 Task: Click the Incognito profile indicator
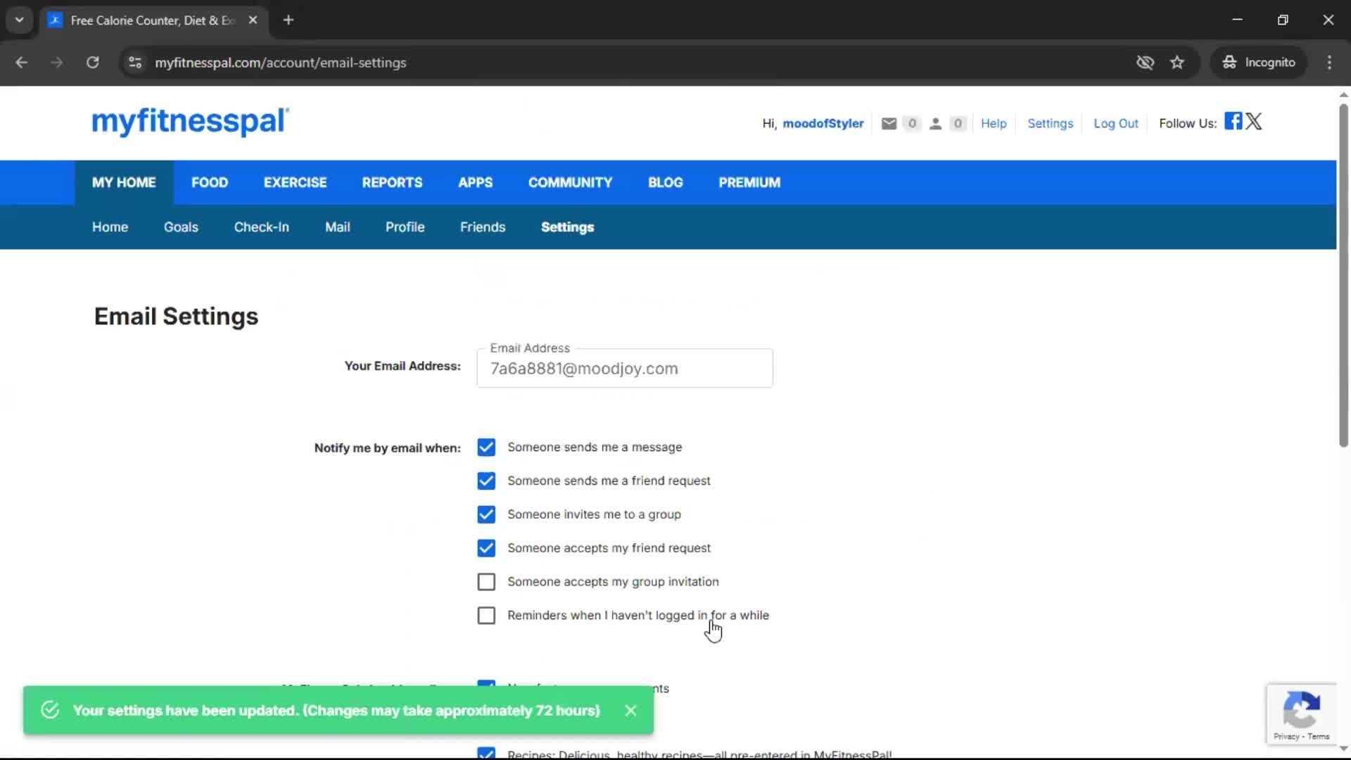click(1259, 63)
